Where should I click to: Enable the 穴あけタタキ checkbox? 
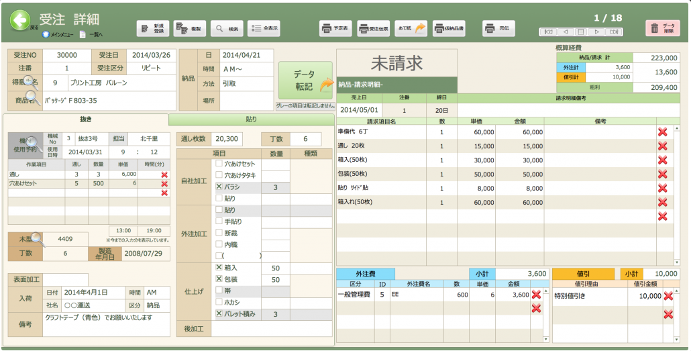pos(219,176)
